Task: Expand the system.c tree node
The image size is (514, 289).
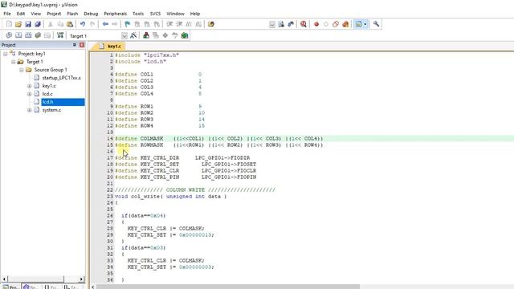Action: (29, 110)
